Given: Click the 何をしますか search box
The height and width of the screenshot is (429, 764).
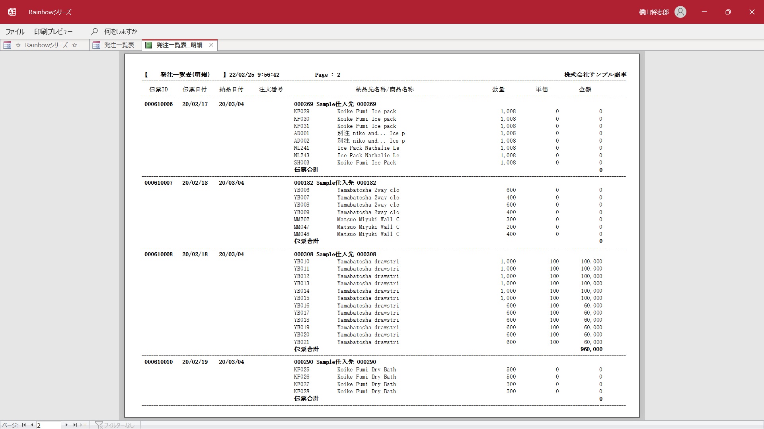Looking at the screenshot, I should (121, 31).
